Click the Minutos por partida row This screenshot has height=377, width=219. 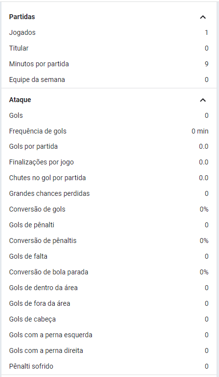109,64
